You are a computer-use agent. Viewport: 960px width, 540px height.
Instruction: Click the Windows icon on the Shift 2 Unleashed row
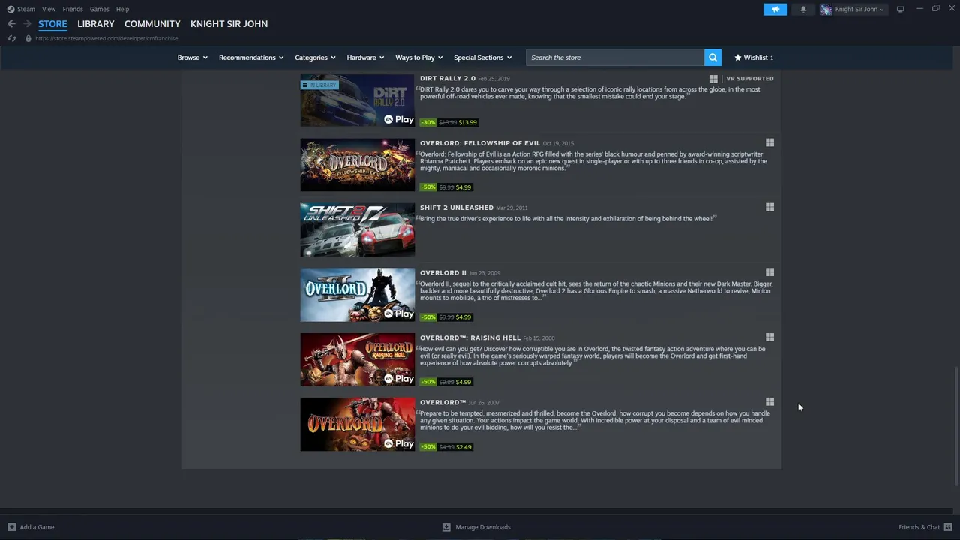(769, 207)
